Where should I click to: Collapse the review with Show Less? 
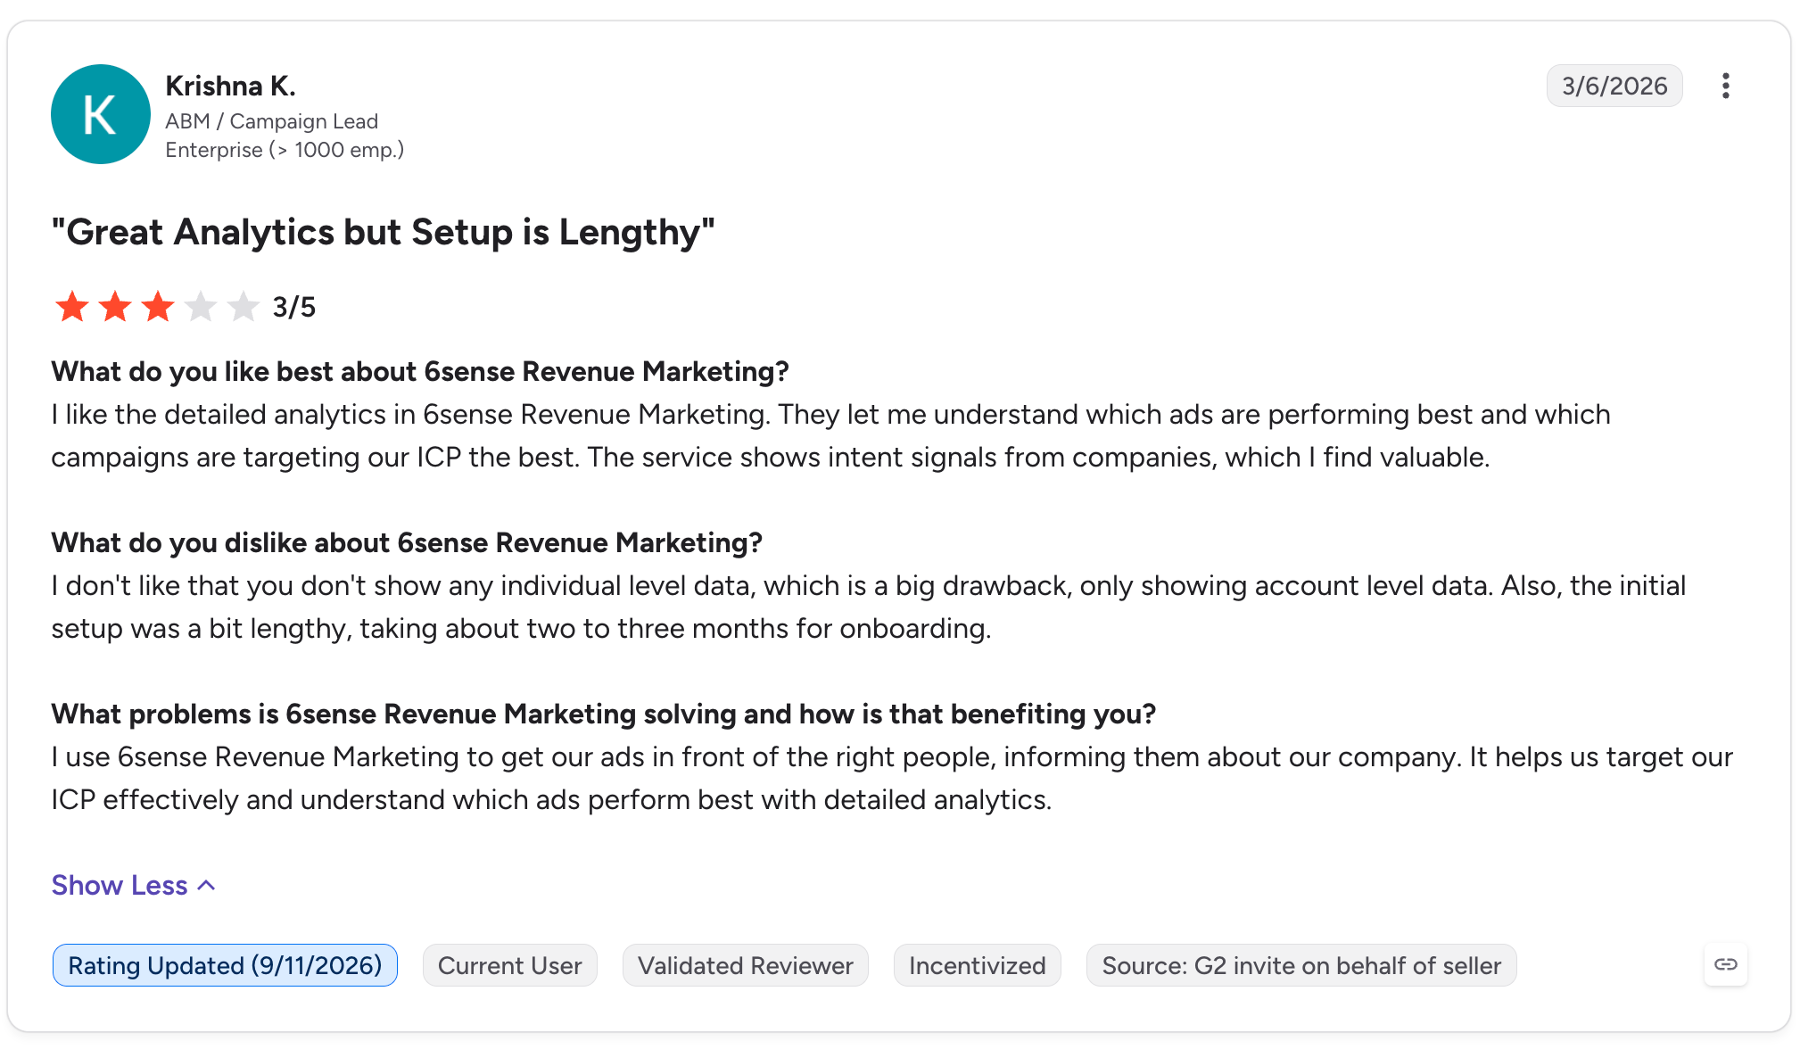(120, 885)
